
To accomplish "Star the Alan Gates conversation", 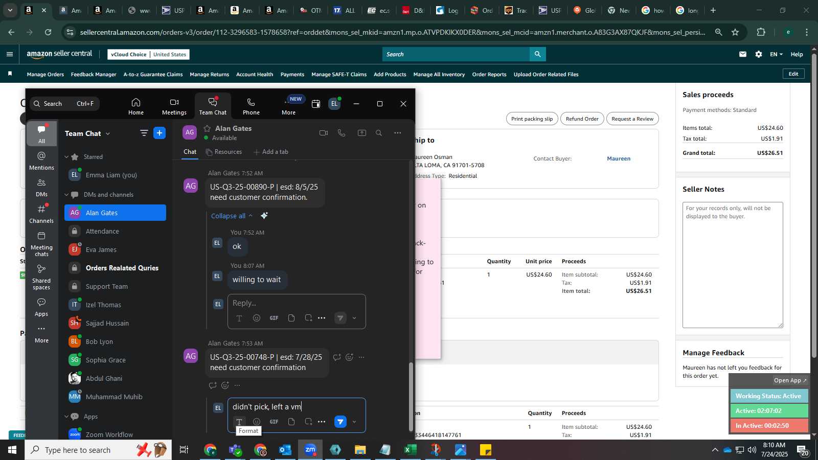I will coord(207,128).
